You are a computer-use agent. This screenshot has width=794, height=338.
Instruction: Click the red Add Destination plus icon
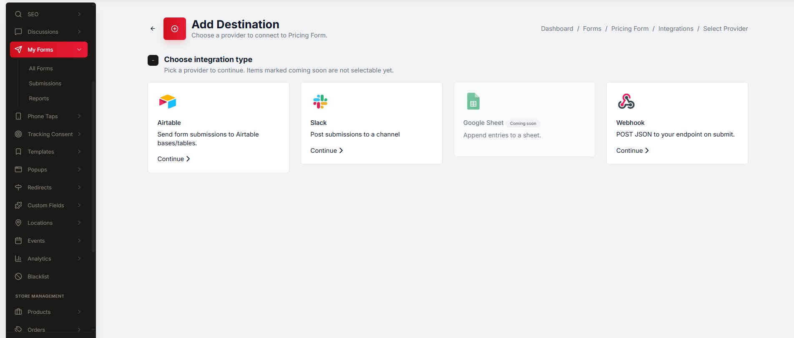175,29
